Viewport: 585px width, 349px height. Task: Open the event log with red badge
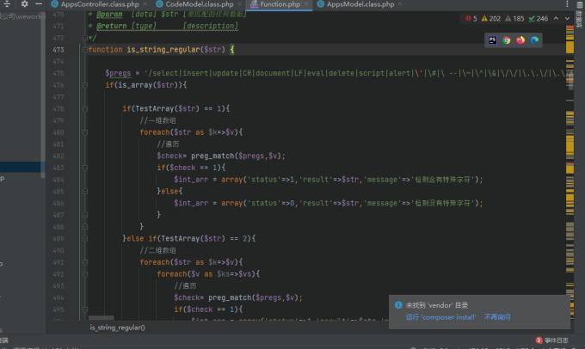(x=539, y=340)
